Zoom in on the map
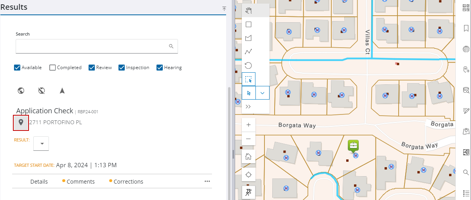The width and height of the screenshot is (471, 200). pyautogui.click(x=248, y=125)
